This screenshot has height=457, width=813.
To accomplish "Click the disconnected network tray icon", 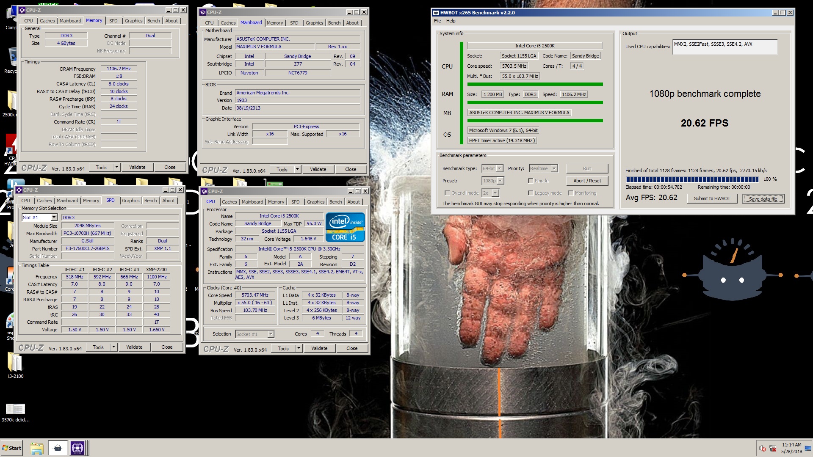I will [x=773, y=449].
